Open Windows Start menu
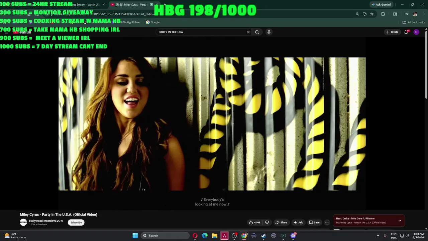 [135, 236]
